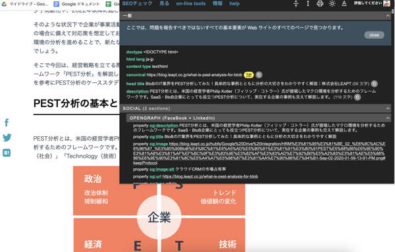Open the マイドライブ Google Drive bookmark
The height and width of the screenshot is (252, 395).
(25, 4)
